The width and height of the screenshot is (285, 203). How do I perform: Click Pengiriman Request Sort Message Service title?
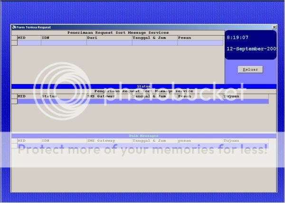click(x=143, y=91)
